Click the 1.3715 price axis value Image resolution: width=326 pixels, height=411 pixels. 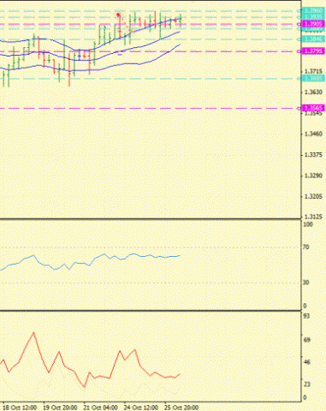[313, 71]
